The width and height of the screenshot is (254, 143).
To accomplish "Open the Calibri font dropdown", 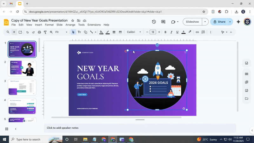I will (135, 32).
